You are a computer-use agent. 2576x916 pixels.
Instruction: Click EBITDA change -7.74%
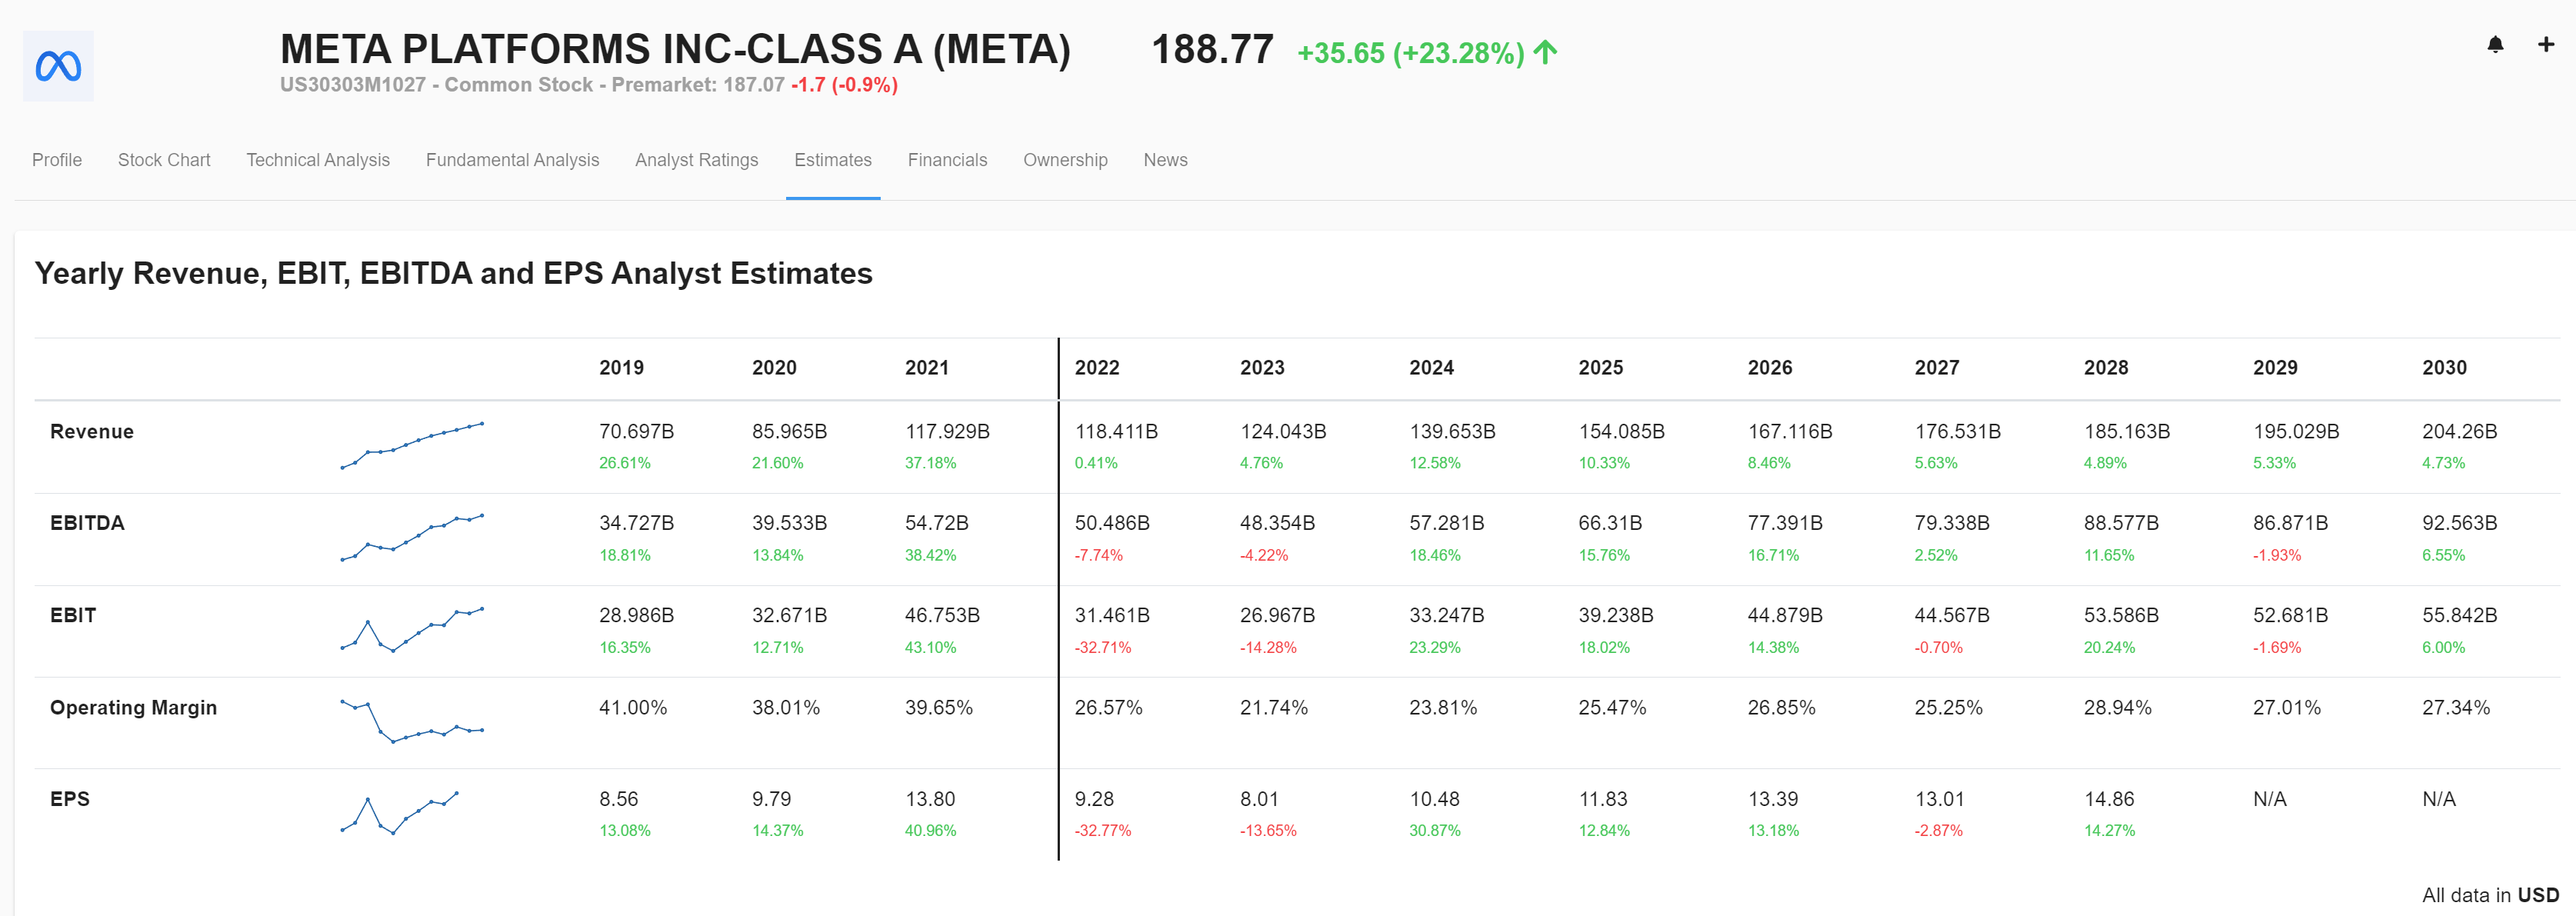(x=1098, y=555)
